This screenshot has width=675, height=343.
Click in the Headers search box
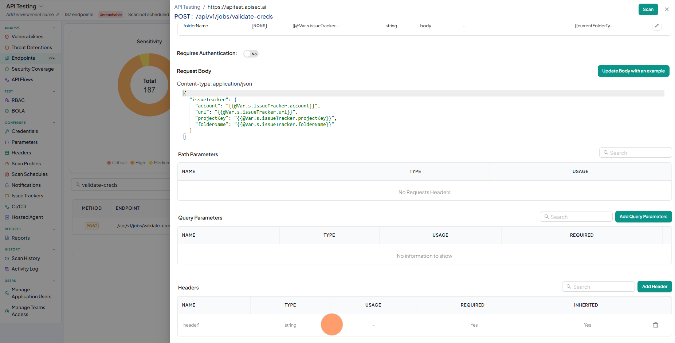(x=598, y=287)
